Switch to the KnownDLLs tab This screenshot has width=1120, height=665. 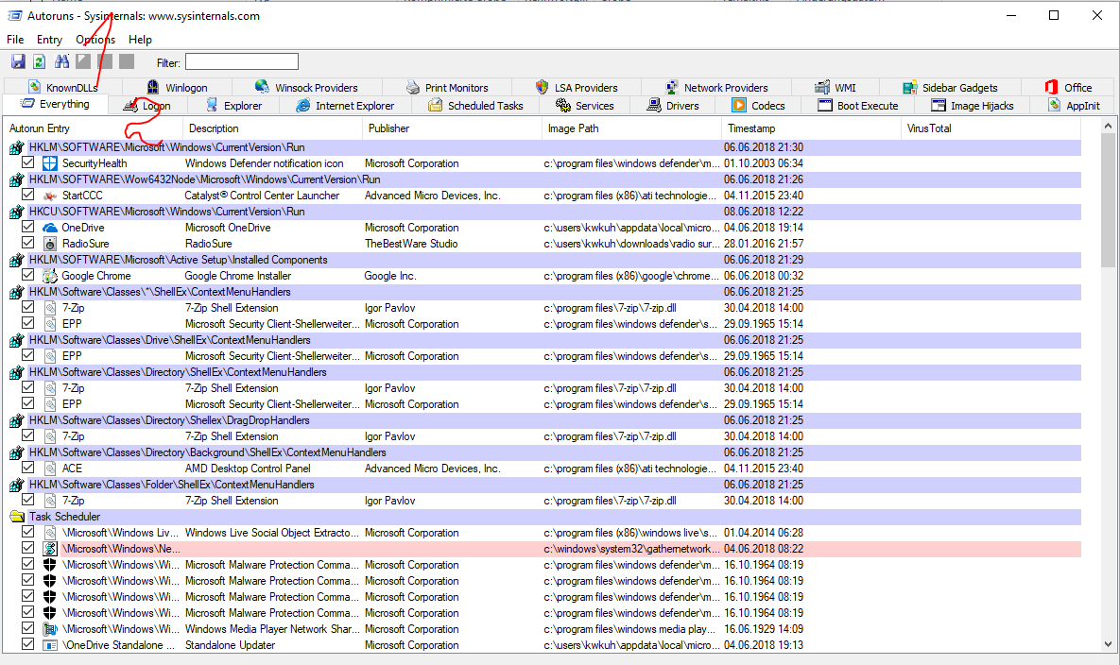pos(63,88)
